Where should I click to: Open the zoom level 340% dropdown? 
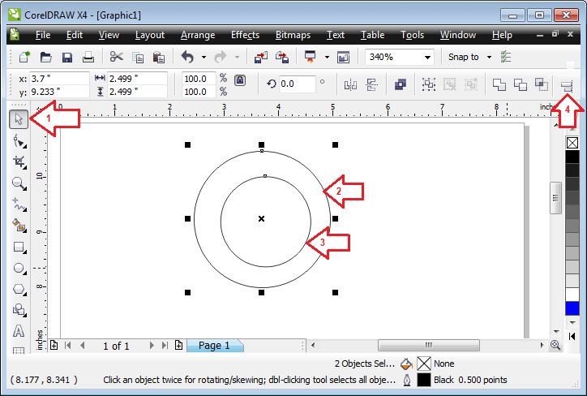(x=427, y=57)
